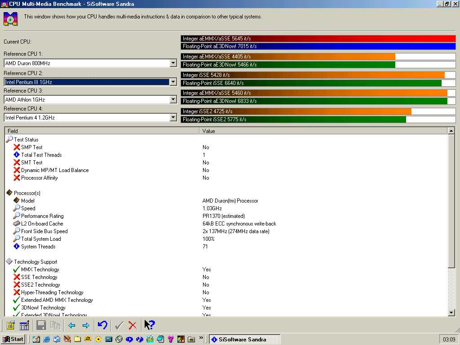The image size is (460, 345).
Task: Click the blue info icon beside Total Test Threads
Action: (x=17, y=155)
